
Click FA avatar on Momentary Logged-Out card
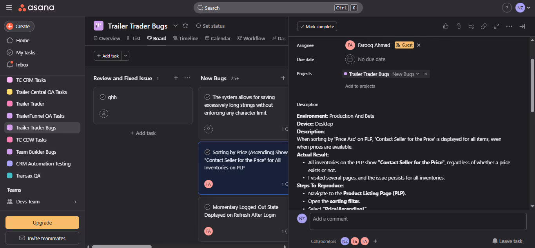point(209,231)
